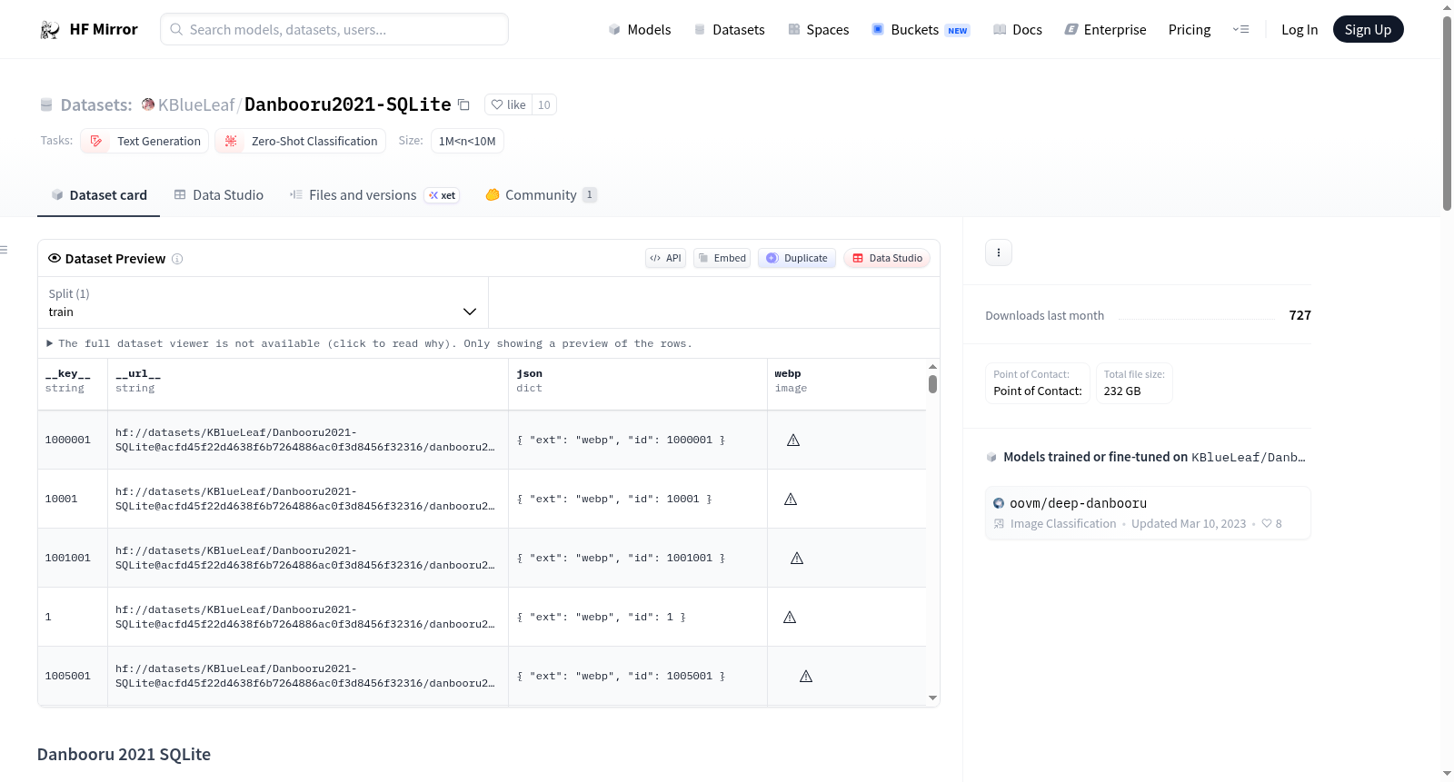Open the Docs page
Image resolution: width=1454 pixels, height=782 pixels.
[x=1018, y=30]
